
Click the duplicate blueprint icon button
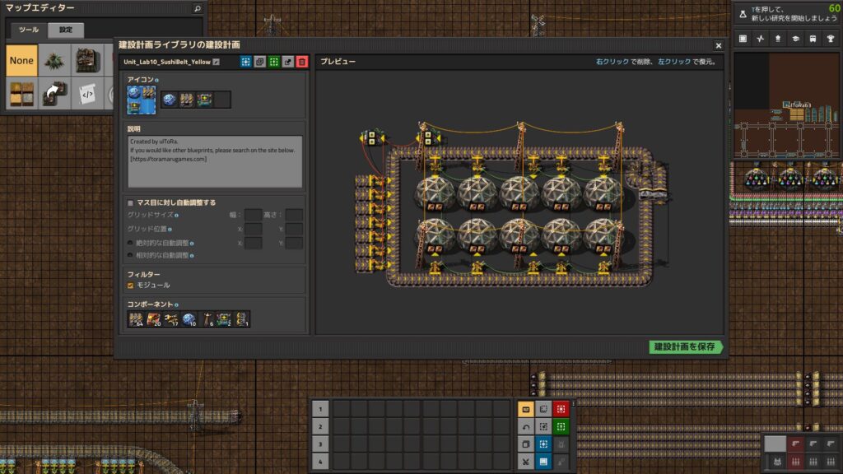(259, 62)
